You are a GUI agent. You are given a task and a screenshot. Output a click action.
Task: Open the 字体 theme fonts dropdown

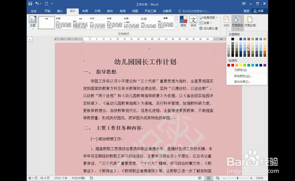click(193, 23)
